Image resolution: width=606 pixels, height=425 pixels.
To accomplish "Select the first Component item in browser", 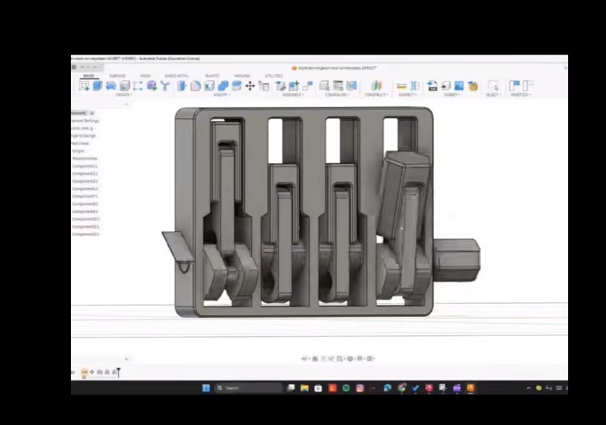I will (x=85, y=166).
